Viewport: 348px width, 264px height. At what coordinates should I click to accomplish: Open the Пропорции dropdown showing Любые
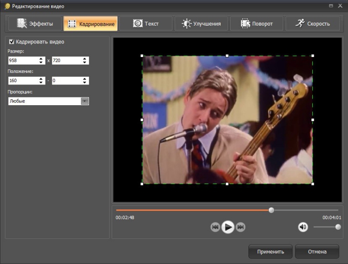48,101
